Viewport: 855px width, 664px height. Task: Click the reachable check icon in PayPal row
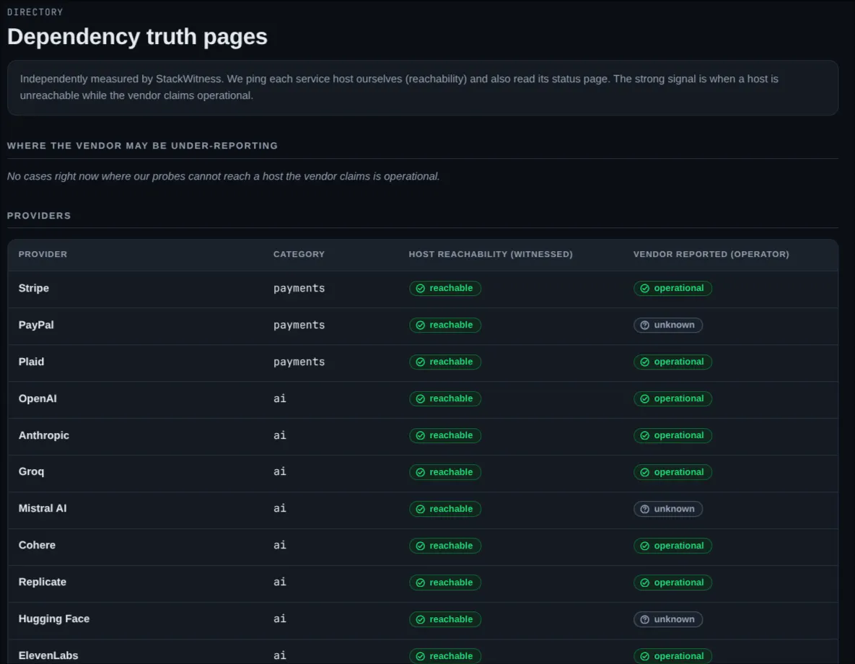coord(421,326)
